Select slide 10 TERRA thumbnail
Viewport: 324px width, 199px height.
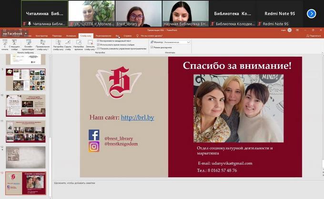[x=26, y=106]
